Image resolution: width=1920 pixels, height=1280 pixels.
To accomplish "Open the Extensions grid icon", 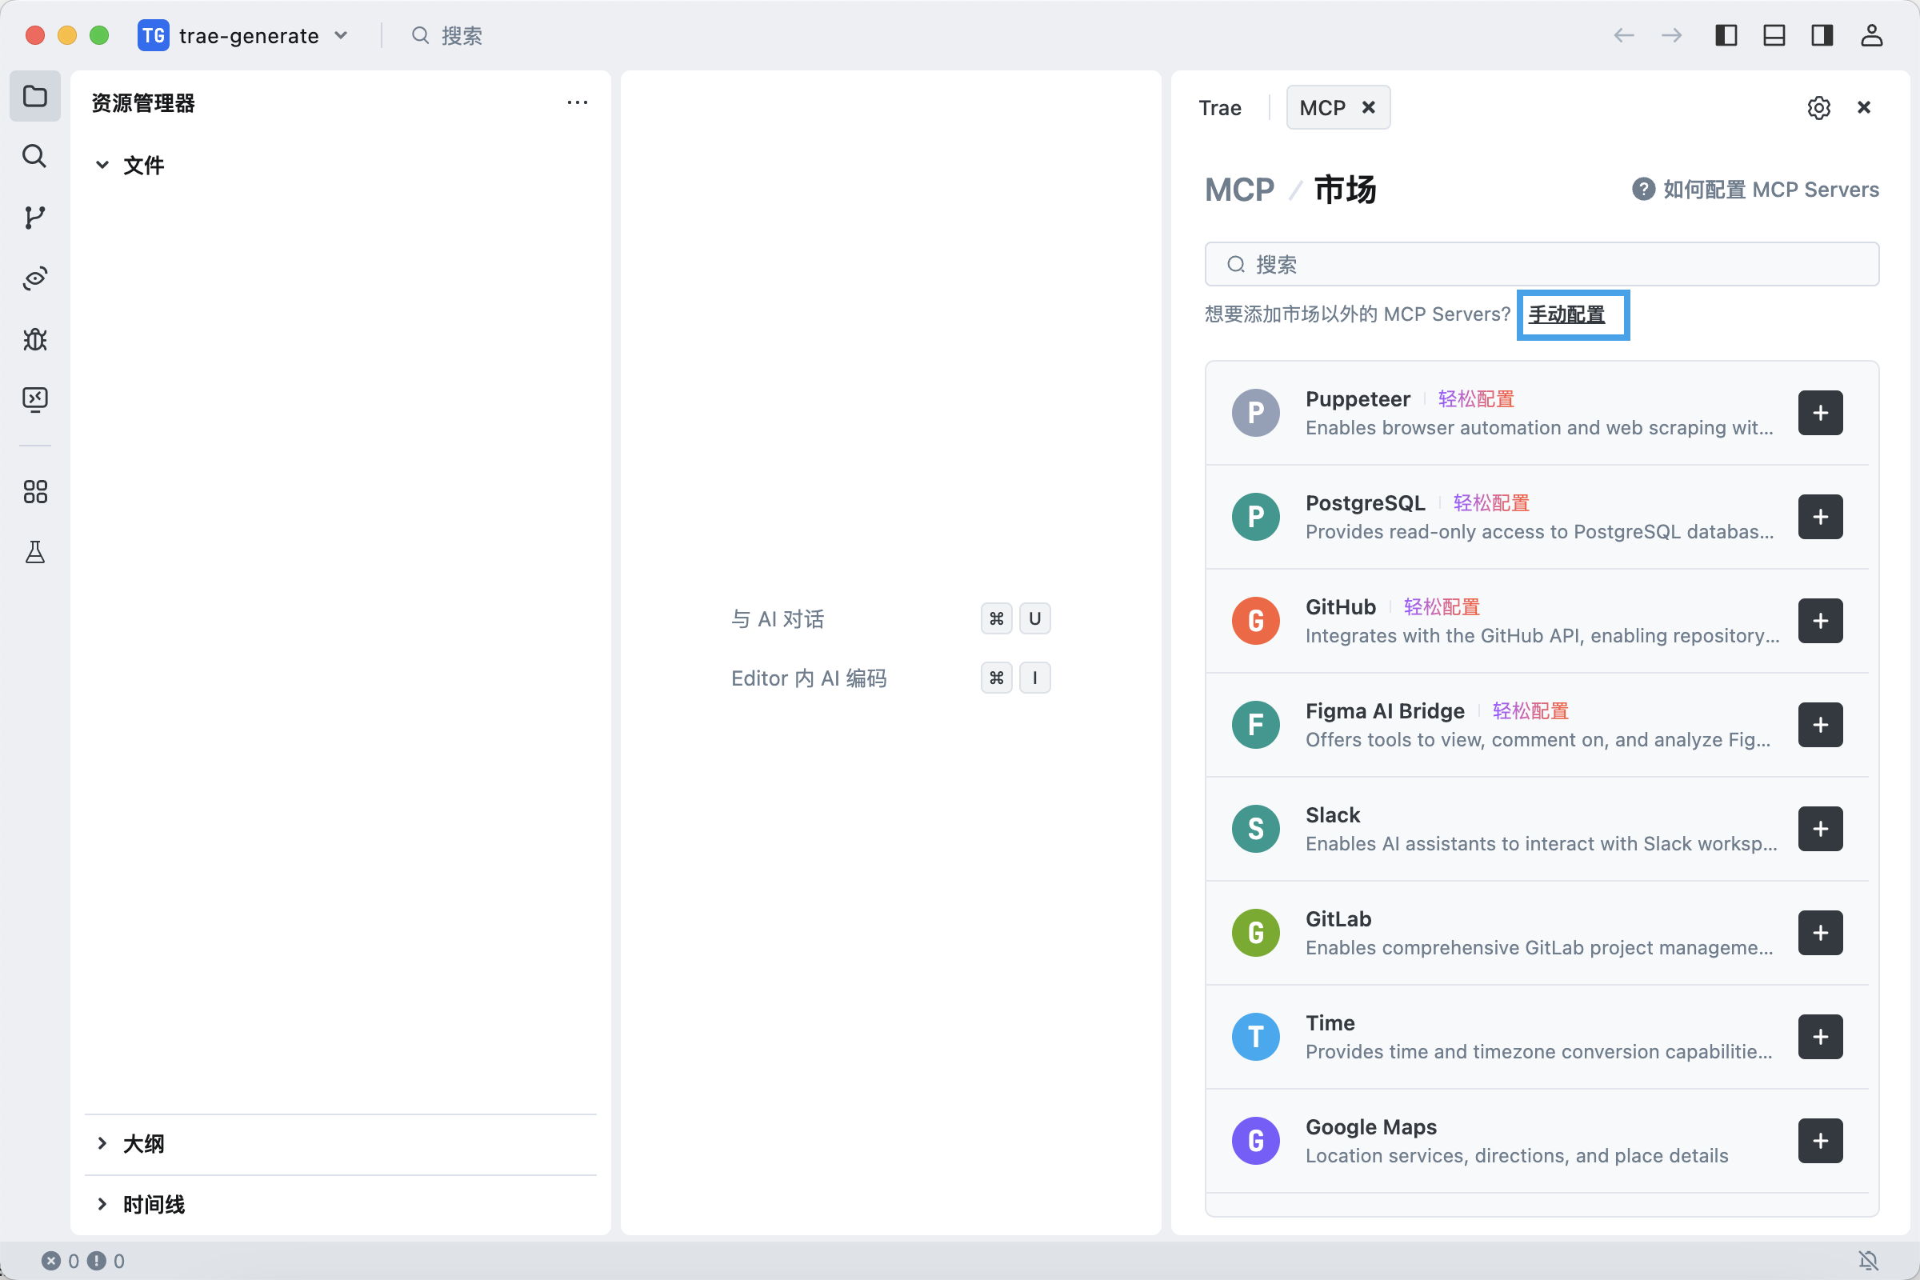I will (x=34, y=491).
